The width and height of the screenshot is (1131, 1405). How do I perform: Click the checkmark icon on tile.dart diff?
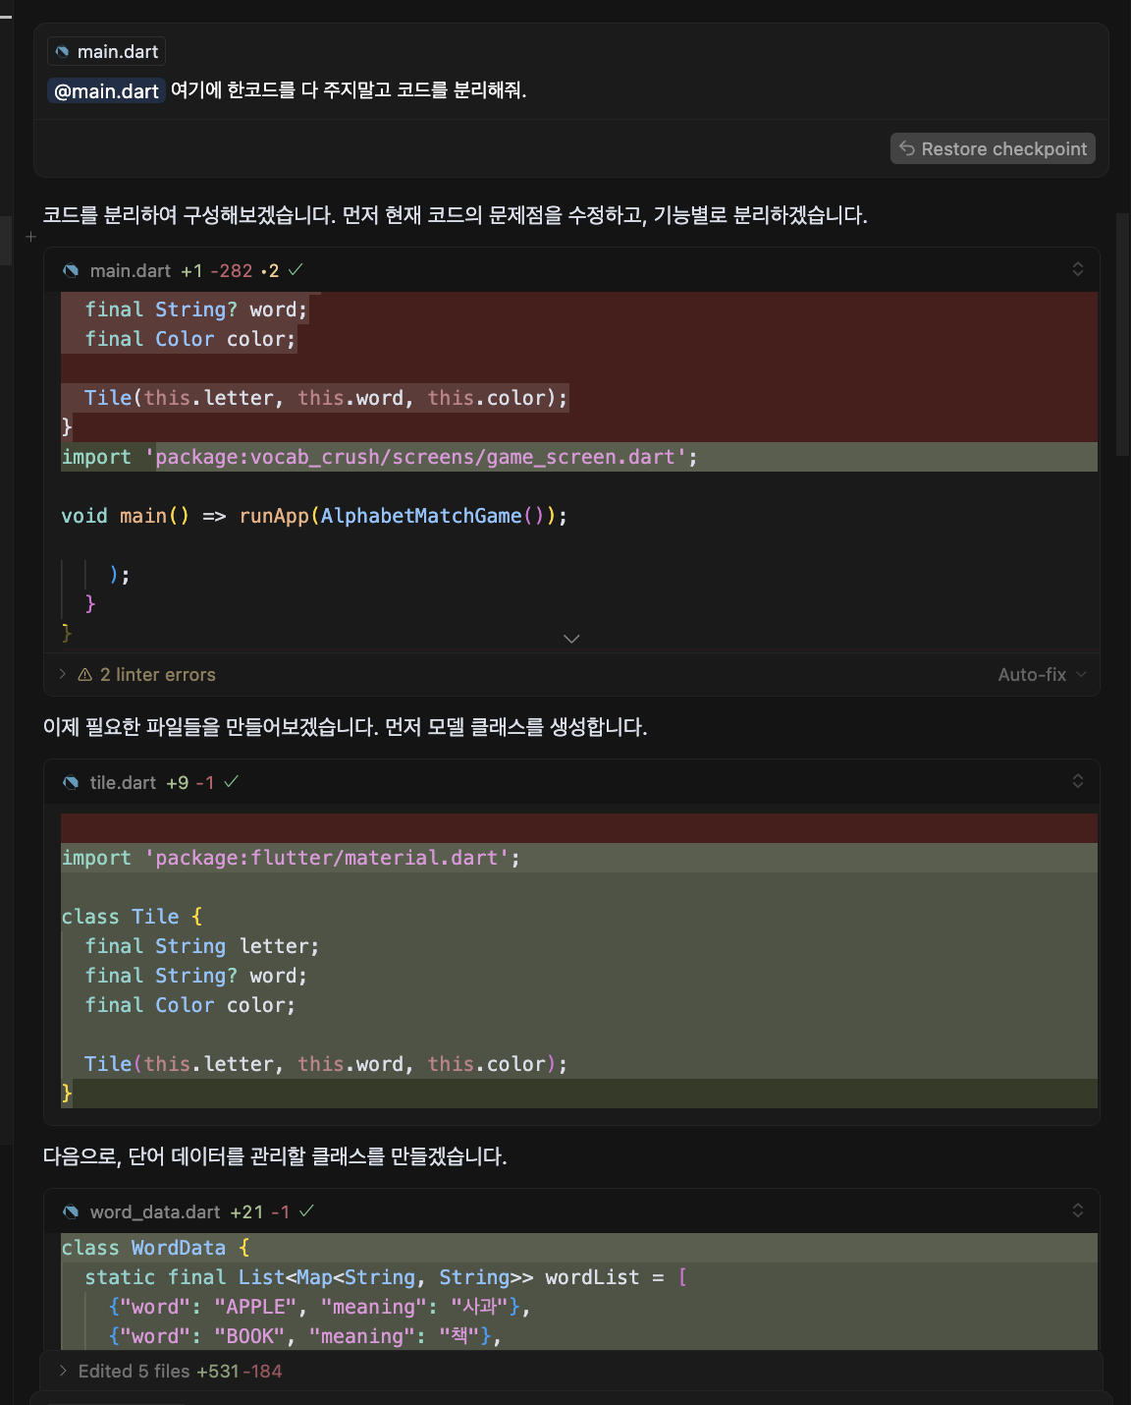pos(232,782)
